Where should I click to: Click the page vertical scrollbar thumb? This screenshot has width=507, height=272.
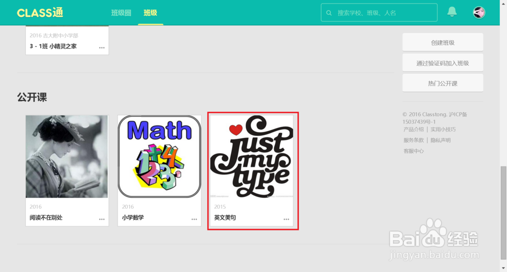(503, 213)
